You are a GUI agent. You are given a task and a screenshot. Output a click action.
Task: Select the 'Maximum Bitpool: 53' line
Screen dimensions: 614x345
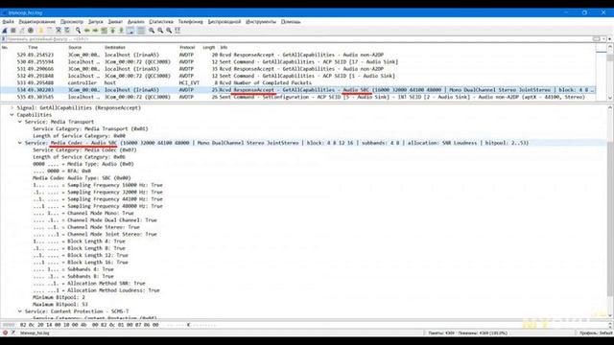[60, 305]
